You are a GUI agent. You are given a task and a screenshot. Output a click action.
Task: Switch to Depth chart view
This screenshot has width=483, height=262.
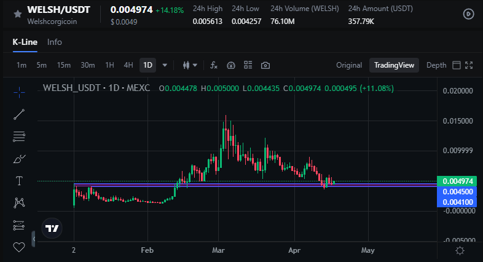tap(436, 65)
